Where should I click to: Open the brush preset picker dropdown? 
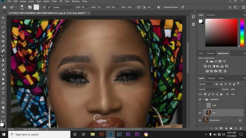(x=26, y=7)
